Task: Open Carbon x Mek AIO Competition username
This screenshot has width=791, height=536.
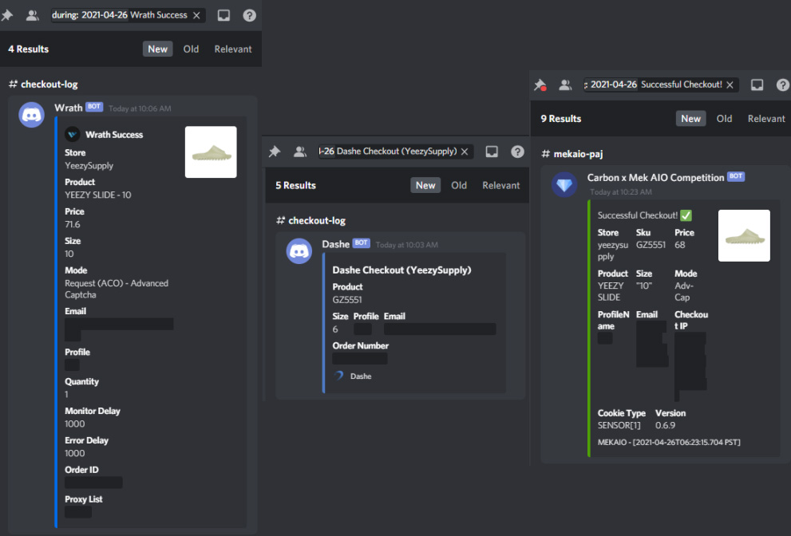Action: coord(655,178)
